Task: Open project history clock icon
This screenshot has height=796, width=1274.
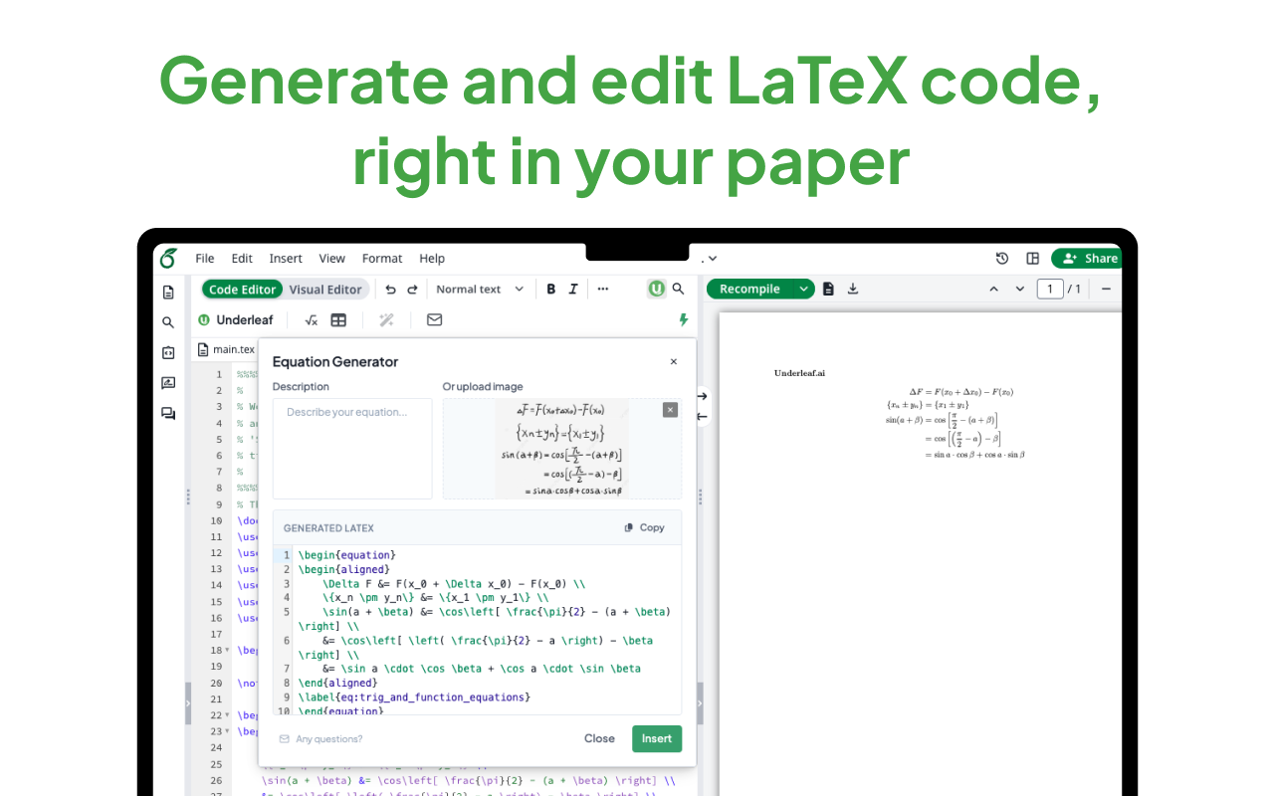Action: tap(1002, 259)
